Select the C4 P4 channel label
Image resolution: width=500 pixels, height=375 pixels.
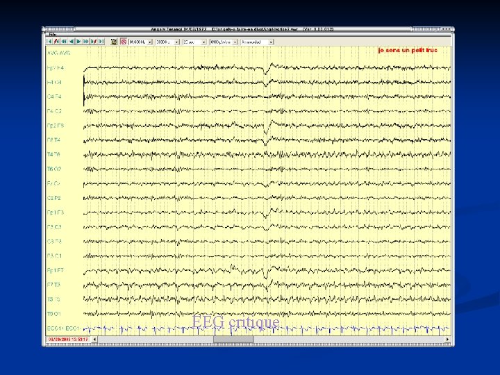click(x=54, y=97)
